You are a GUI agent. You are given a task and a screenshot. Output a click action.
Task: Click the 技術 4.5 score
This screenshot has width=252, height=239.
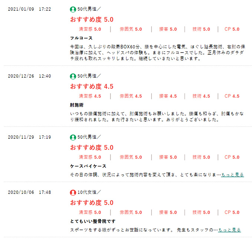201,96
